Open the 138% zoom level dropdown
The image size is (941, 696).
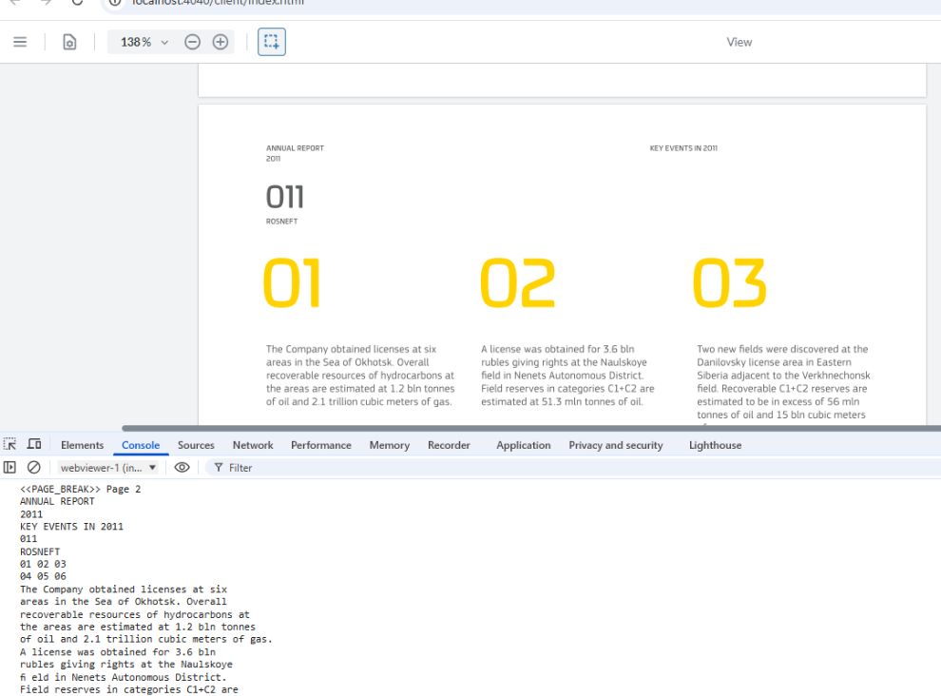(x=144, y=42)
